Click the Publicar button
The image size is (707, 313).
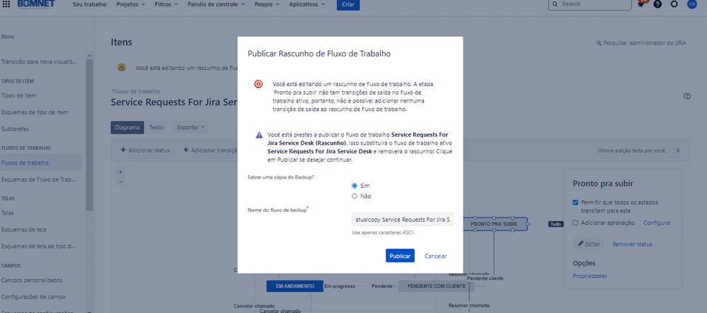[x=400, y=256]
